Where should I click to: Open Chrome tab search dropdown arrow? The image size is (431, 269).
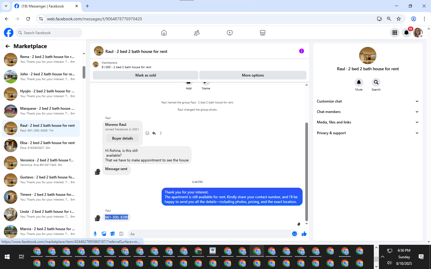[x=6, y=6]
